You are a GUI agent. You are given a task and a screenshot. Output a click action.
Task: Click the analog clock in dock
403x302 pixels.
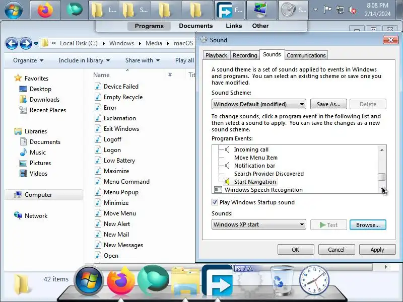tap(314, 280)
